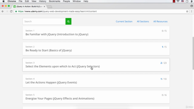This screenshot has width=194, height=109.
Task: Open a new tab with the tab button
Action: pos(50,7)
